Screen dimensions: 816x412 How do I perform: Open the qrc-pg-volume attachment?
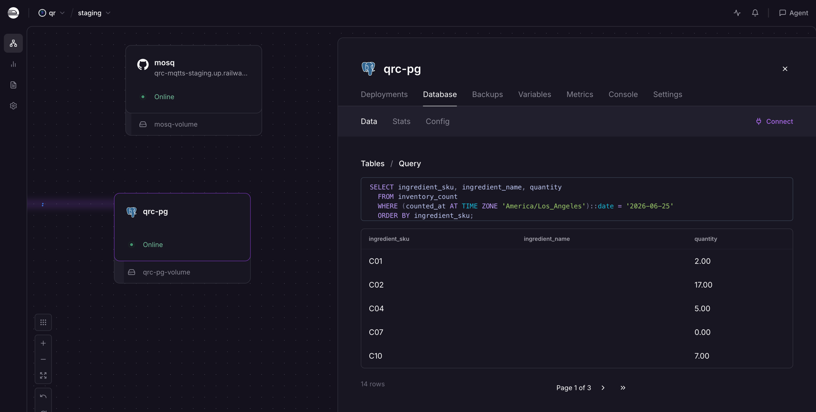tap(182, 272)
